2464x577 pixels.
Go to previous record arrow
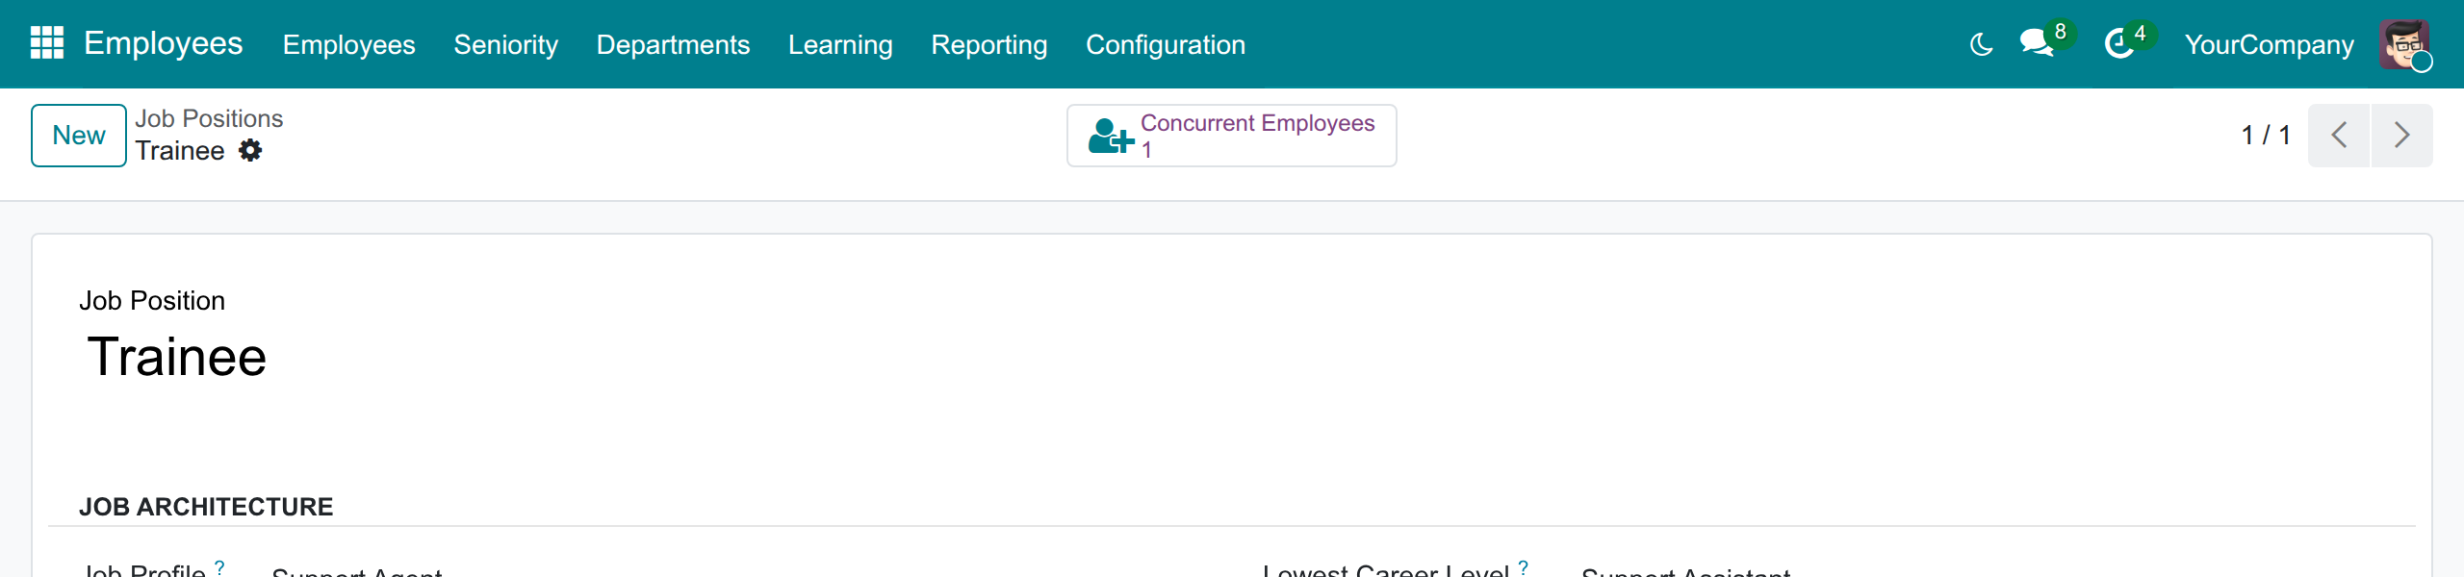pyautogui.click(x=2339, y=135)
